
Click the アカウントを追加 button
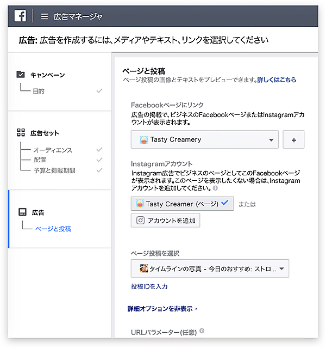point(165,220)
